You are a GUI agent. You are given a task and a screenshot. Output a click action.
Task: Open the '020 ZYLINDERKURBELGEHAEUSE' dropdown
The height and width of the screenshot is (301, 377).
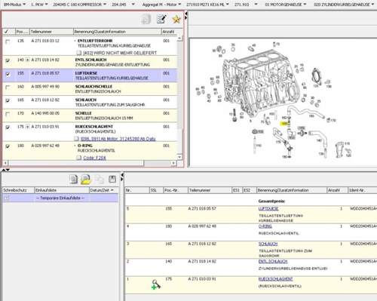(x=344, y=5)
